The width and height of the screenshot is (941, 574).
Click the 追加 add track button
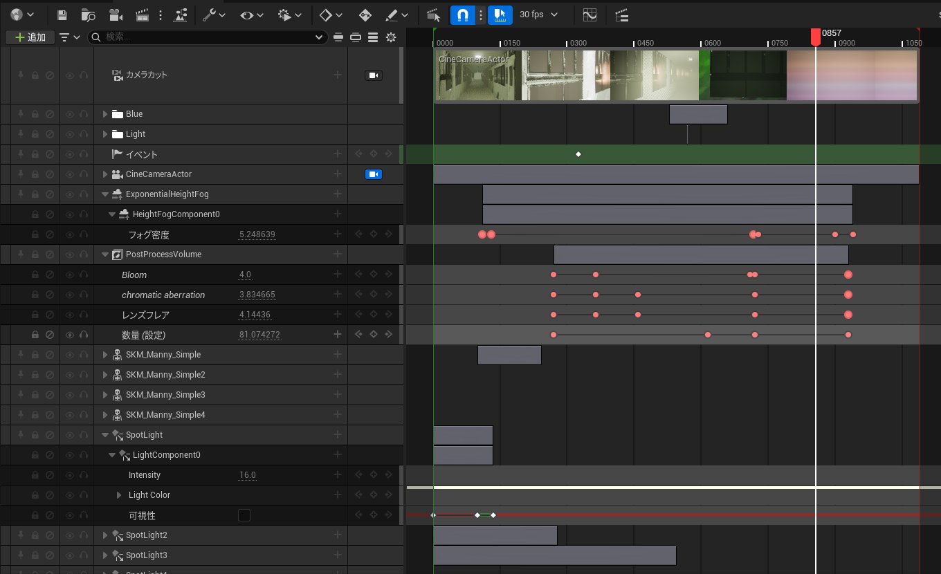coord(30,37)
